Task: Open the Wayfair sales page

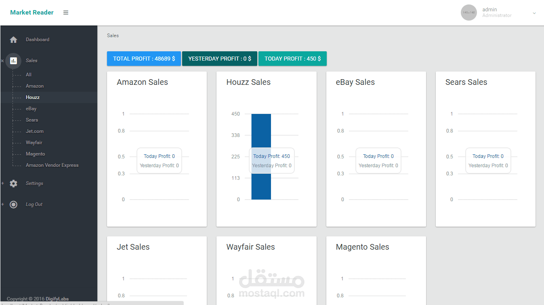Action: pos(34,143)
